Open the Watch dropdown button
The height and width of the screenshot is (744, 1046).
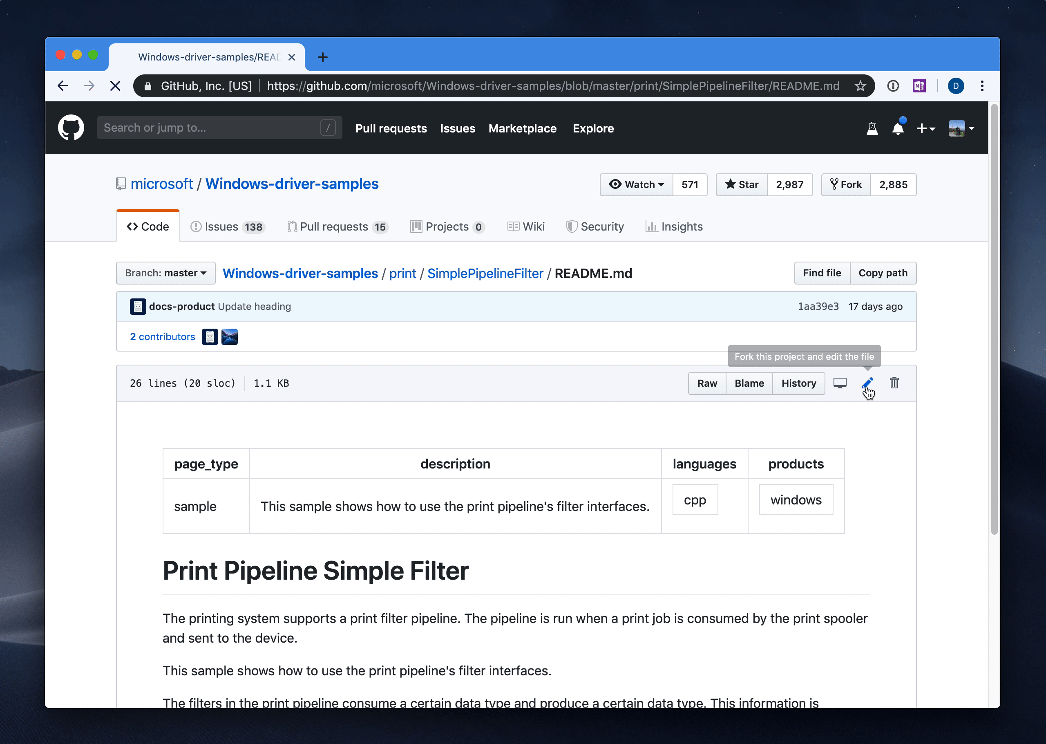tap(636, 185)
